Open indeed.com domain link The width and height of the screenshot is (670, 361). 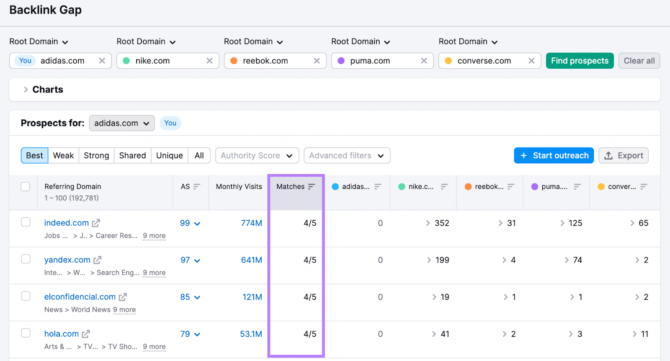[x=67, y=223]
